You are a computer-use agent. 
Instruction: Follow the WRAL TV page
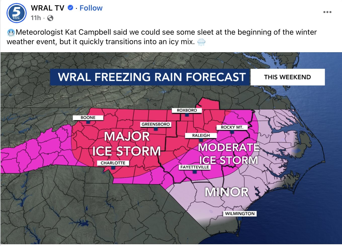[91, 8]
